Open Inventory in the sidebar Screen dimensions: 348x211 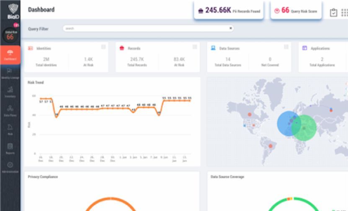click(x=10, y=92)
